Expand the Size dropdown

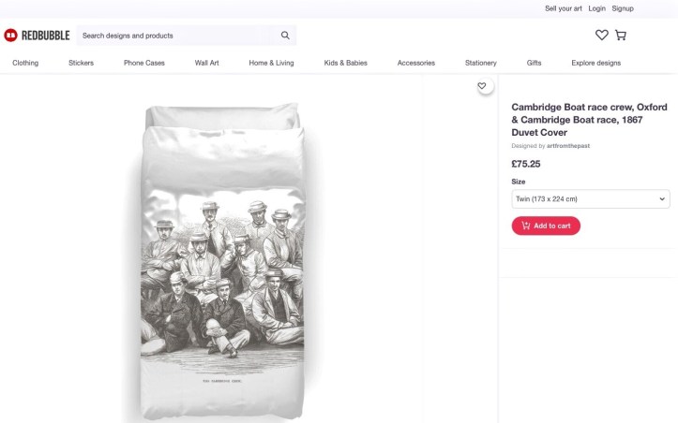point(590,199)
